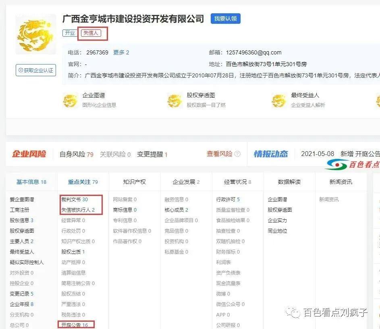
Task: Open 变更提醒 1 details
Action: [152, 154]
